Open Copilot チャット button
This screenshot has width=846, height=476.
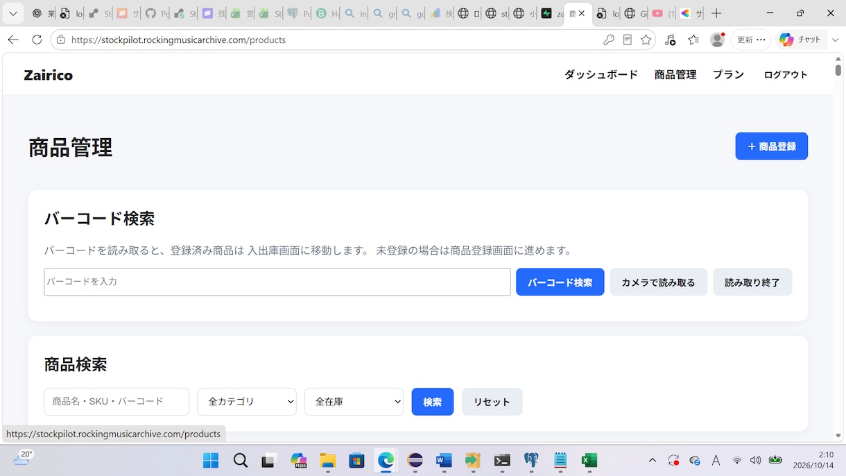point(801,40)
